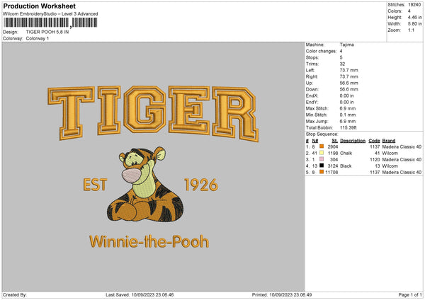Click the 'Min Stitch:' value '0.1 mm'
Screen dimensions: 425x300
(348, 115)
